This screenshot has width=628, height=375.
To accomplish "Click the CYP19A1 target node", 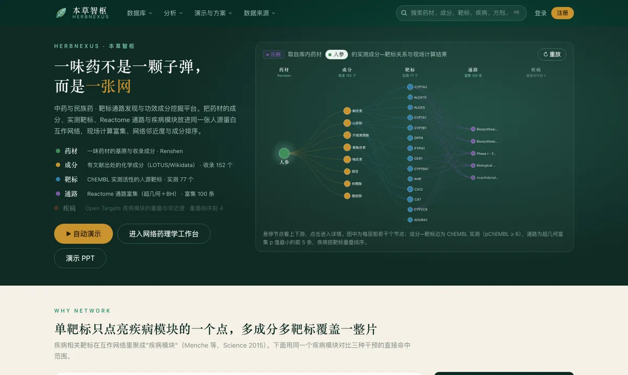I will pos(410,169).
